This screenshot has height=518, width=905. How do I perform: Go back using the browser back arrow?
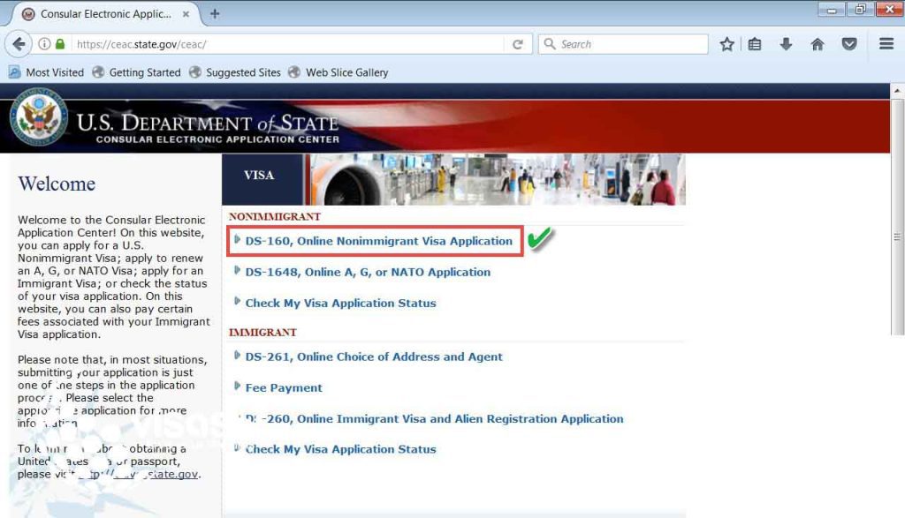(19, 44)
